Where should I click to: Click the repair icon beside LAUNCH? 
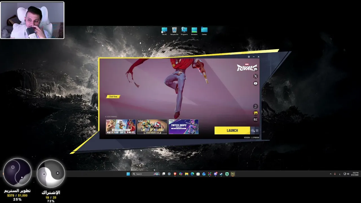click(x=252, y=131)
